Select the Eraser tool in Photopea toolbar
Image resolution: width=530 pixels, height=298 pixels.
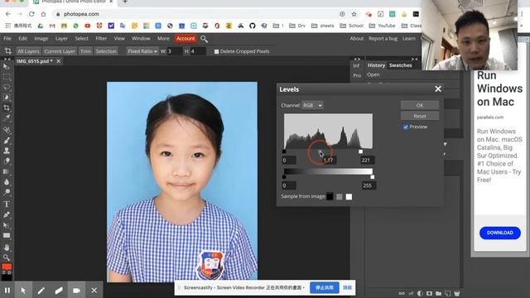point(6,161)
